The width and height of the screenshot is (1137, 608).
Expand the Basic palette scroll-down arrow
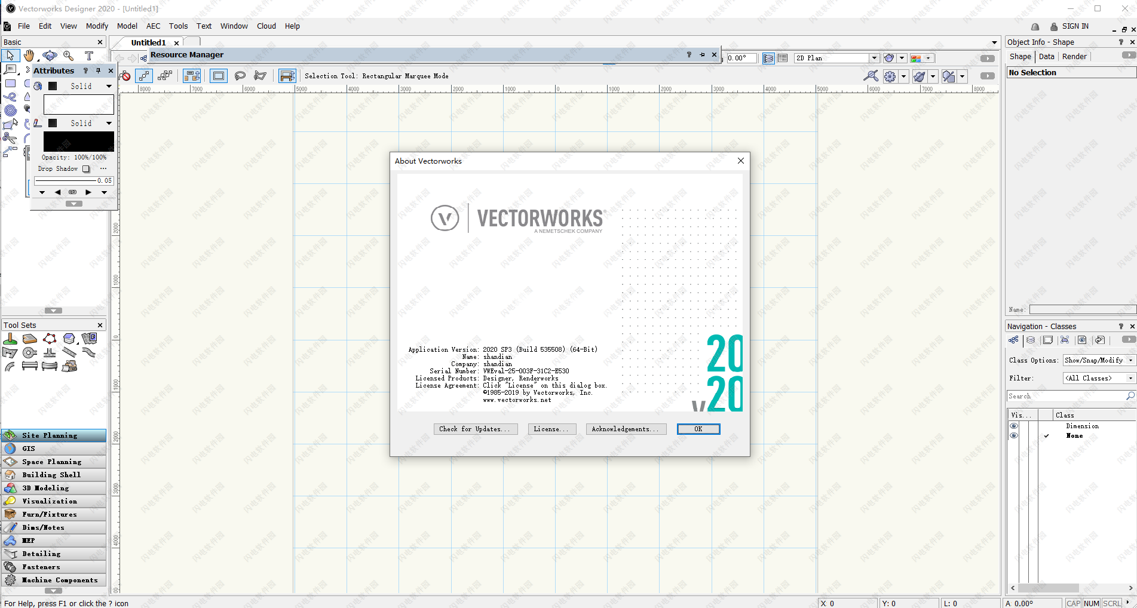53,311
